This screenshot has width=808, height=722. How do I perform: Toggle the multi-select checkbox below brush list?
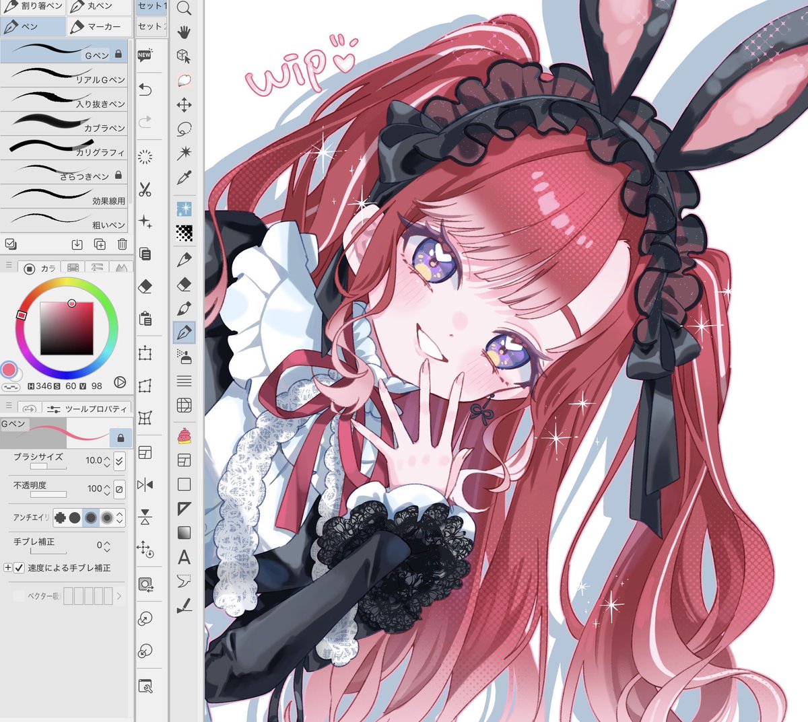10,244
